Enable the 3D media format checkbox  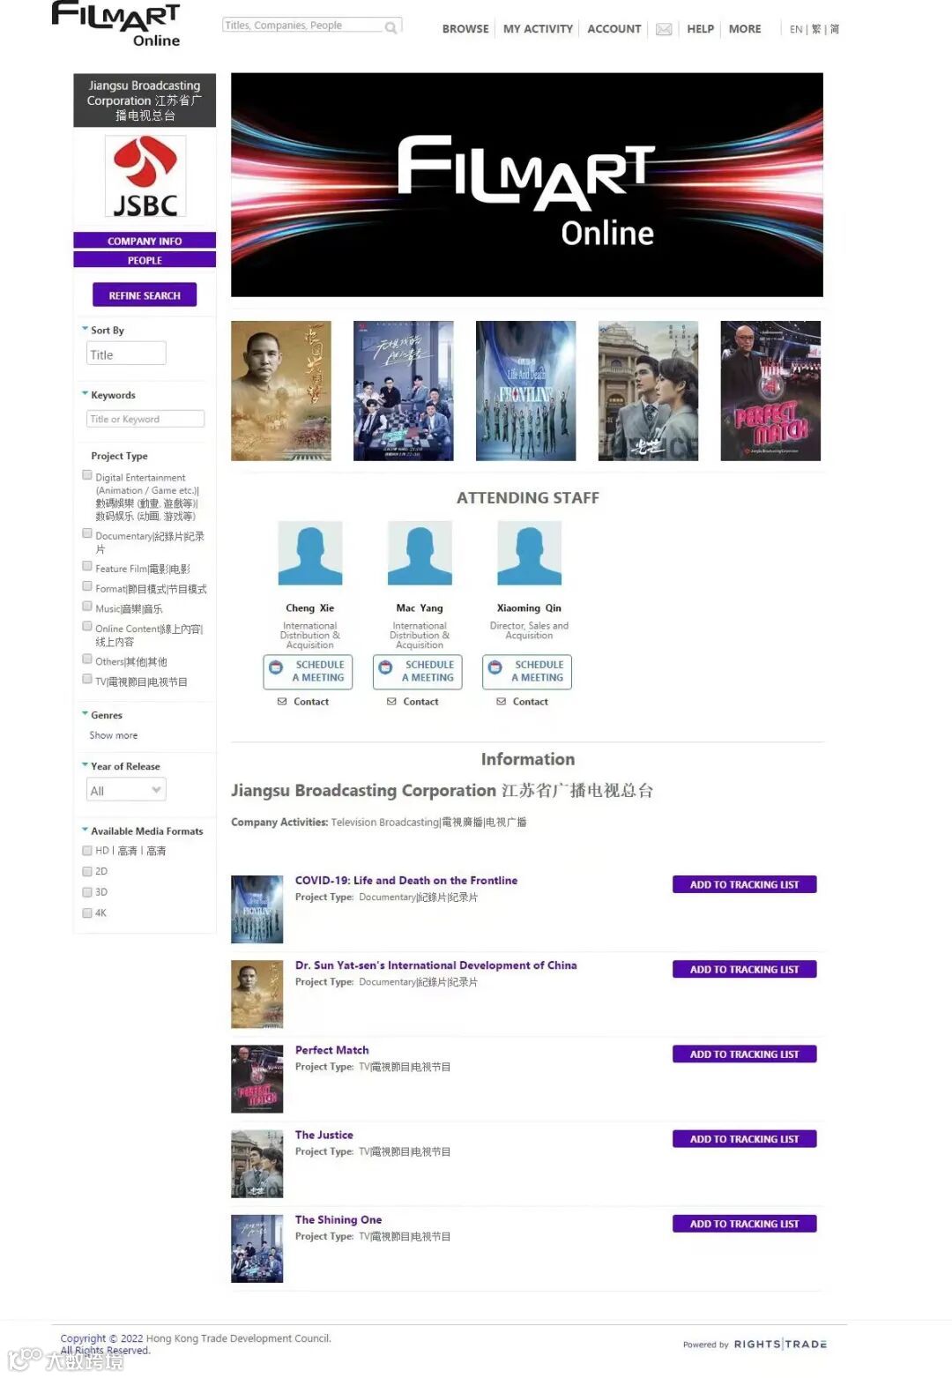(x=87, y=892)
